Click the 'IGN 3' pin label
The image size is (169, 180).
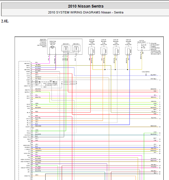tap(28, 107)
